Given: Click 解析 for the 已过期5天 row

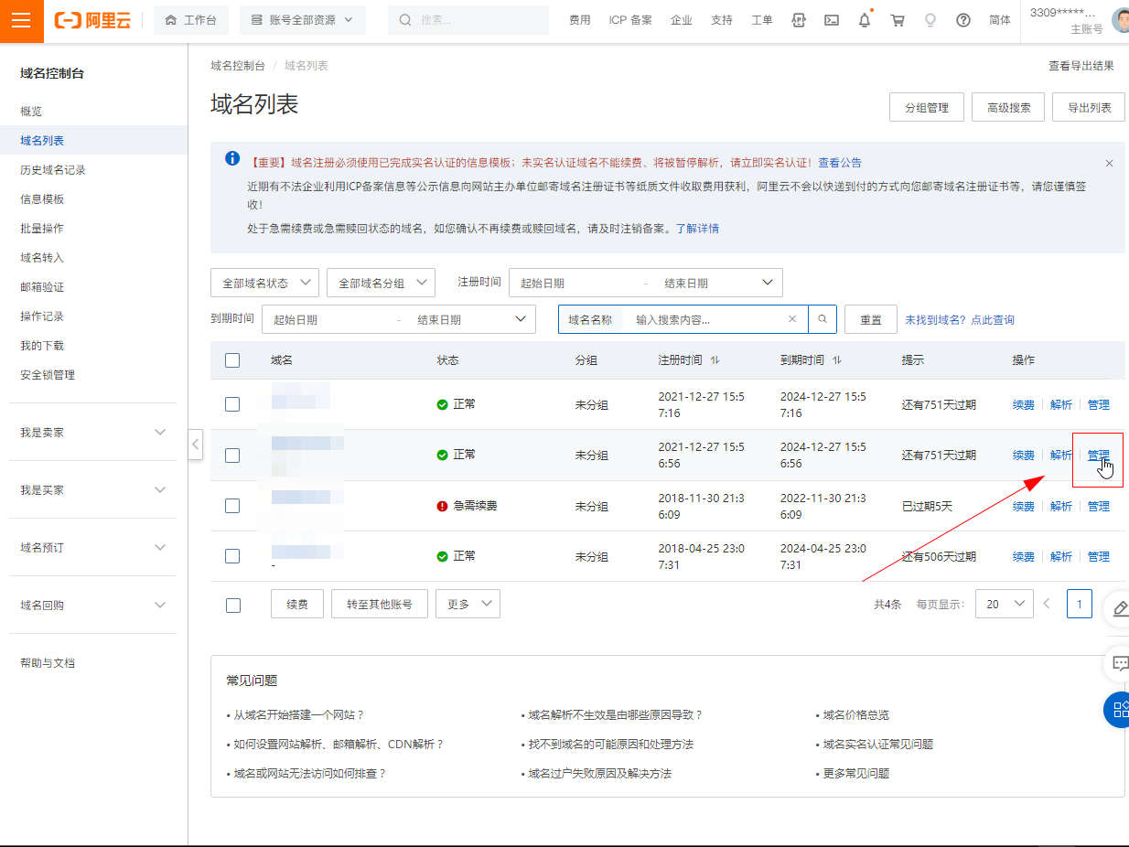Looking at the screenshot, I should [1061, 506].
